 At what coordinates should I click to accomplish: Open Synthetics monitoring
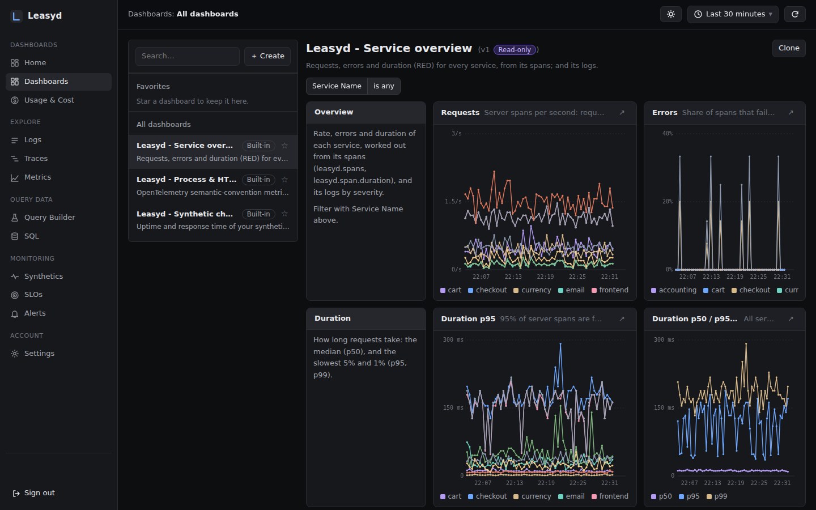[58, 277]
